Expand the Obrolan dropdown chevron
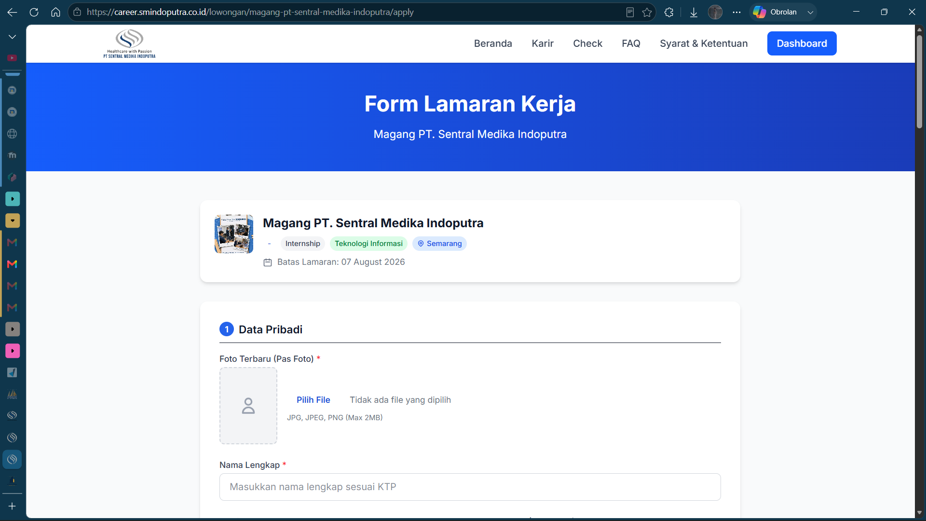The height and width of the screenshot is (521, 926). pos(810,12)
